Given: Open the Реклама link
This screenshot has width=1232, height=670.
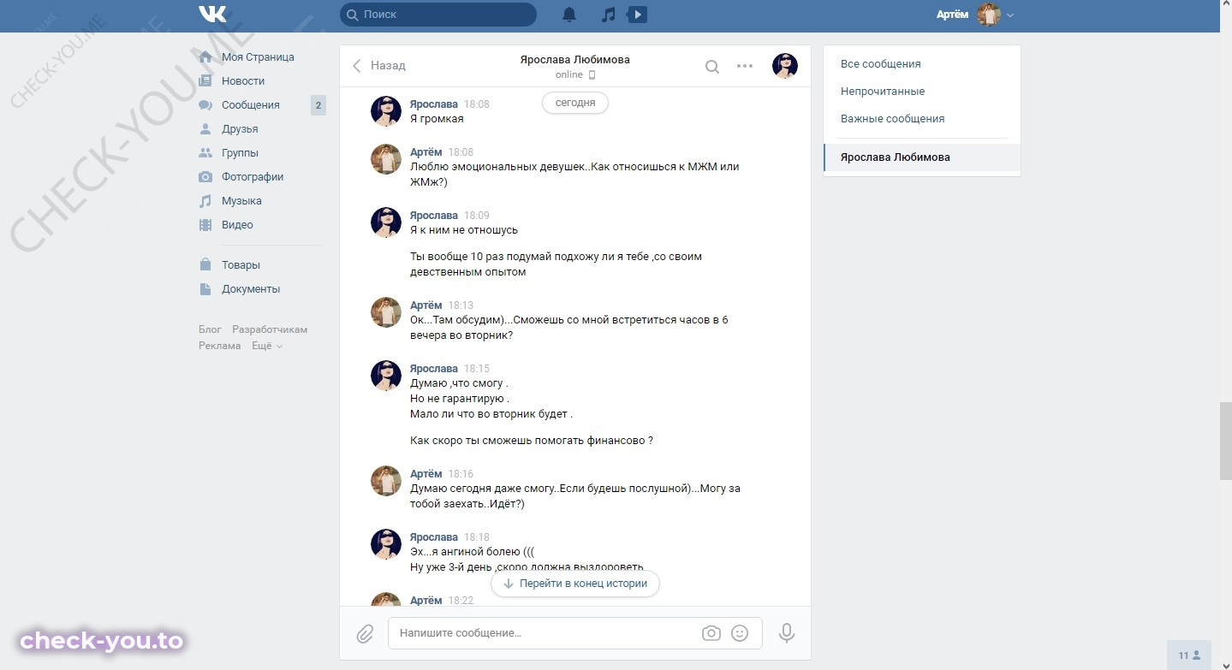Looking at the screenshot, I should pos(220,346).
